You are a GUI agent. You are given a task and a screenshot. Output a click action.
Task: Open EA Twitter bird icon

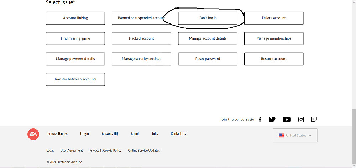click(272, 120)
